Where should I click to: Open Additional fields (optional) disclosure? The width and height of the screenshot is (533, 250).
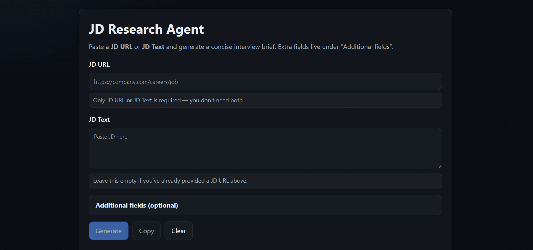point(136,205)
